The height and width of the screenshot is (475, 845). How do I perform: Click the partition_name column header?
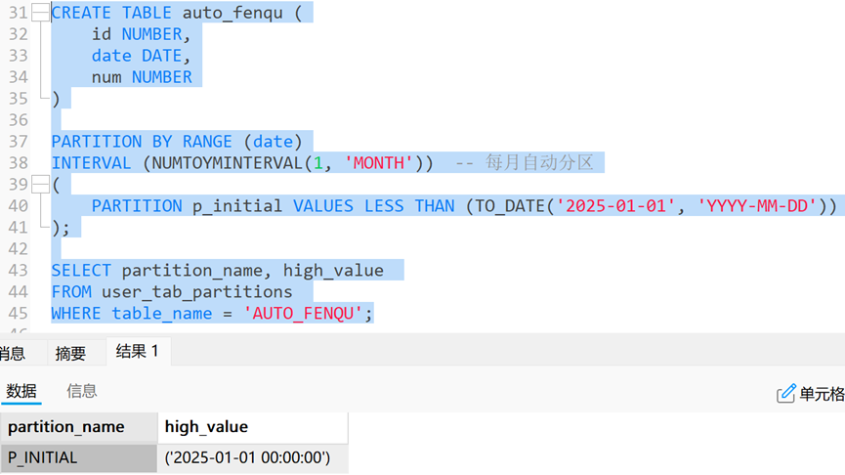66,427
